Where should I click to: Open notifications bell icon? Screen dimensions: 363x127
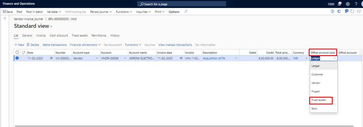coord(340,4)
